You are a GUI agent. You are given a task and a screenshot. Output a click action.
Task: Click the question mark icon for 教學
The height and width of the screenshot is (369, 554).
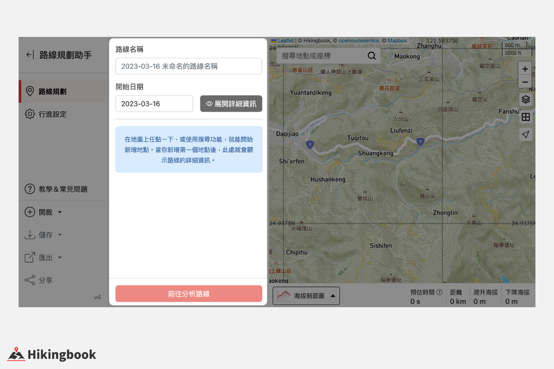pyautogui.click(x=30, y=189)
